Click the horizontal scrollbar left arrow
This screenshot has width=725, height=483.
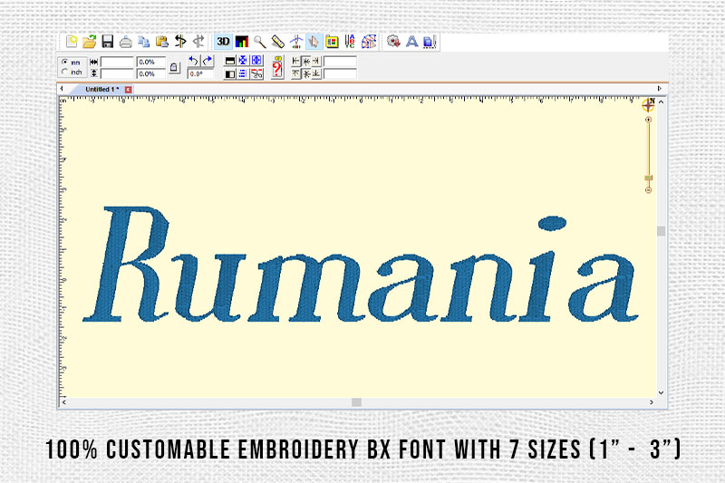click(63, 402)
